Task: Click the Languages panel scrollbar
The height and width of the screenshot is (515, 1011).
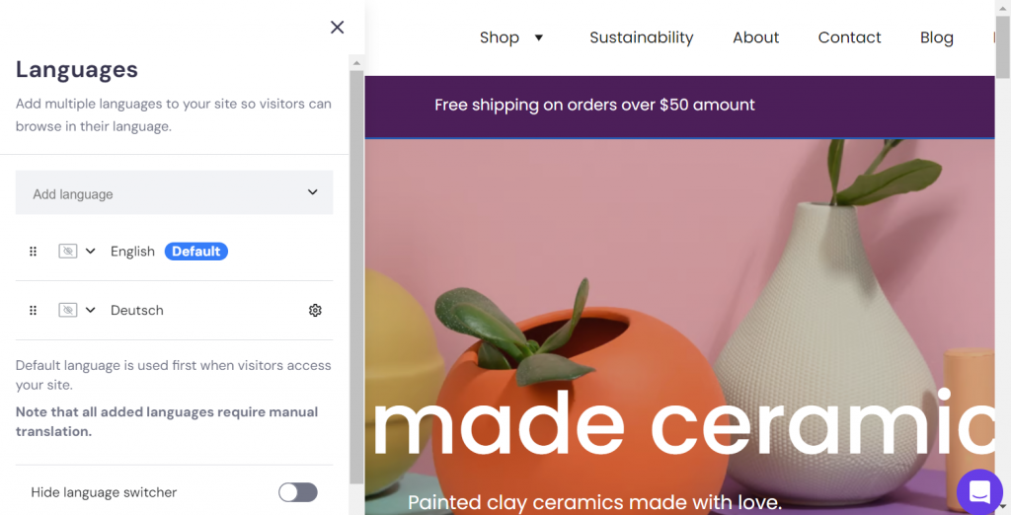Action: (356, 276)
